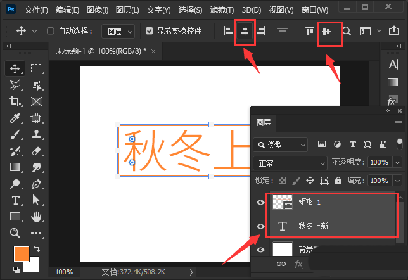
Task: Enable the 自动选择 checkbox
Action: click(50, 31)
